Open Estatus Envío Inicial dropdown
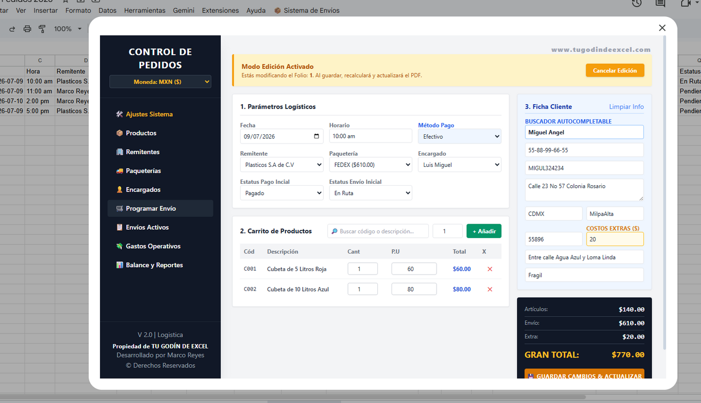701x403 pixels. click(x=371, y=193)
